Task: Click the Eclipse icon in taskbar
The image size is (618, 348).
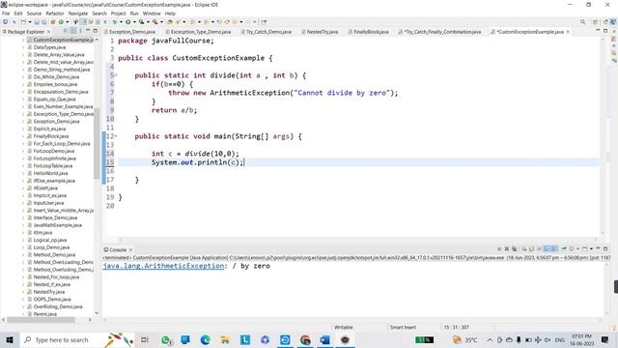Action: [345, 339]
